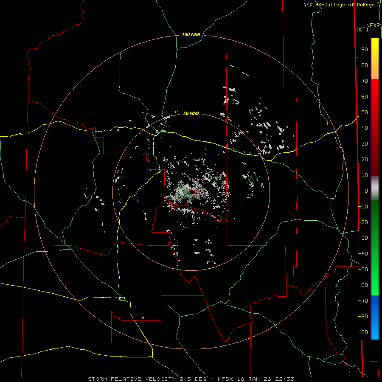This screenshot has height=382, width=382.
Task: Select the -30 value on the velocity scale
Action: (x=363, y=238)
